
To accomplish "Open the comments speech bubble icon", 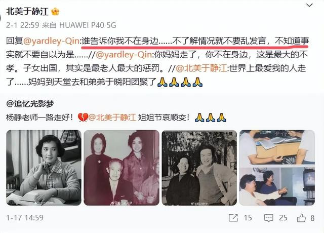I will (x=269, y=218).
